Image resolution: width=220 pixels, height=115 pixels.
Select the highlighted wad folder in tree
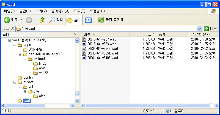[27, 101]
